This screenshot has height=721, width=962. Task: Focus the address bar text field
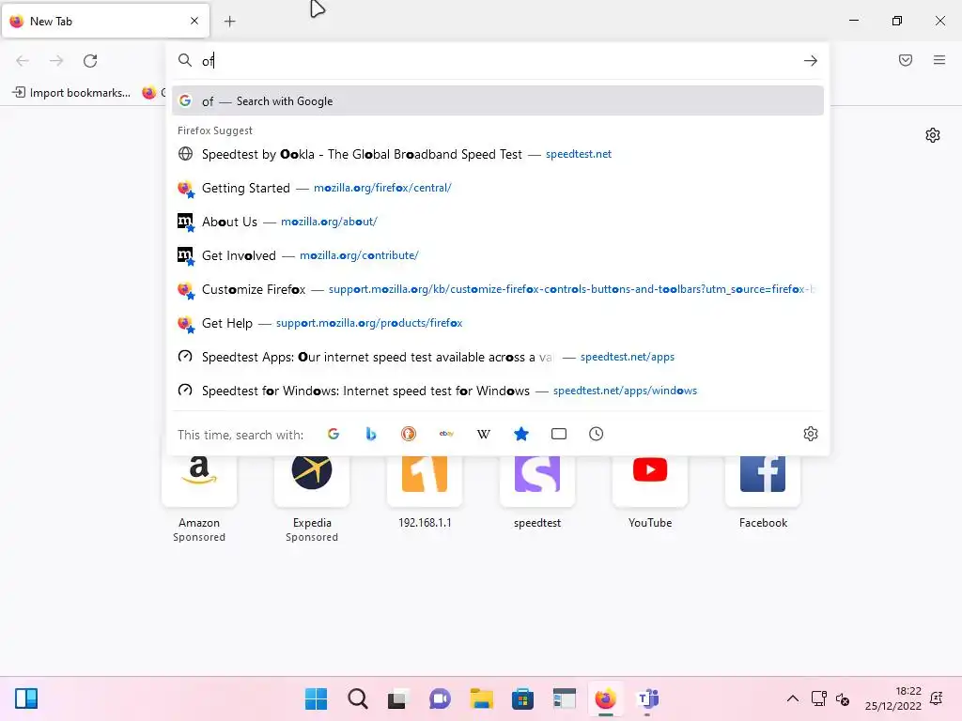[497, 61]
